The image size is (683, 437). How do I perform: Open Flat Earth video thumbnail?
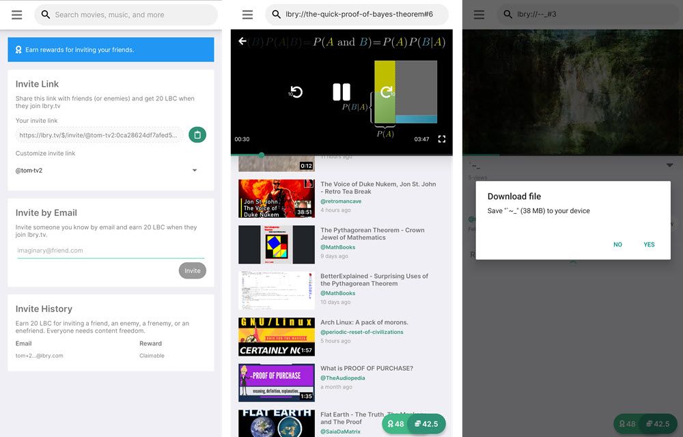276,423
